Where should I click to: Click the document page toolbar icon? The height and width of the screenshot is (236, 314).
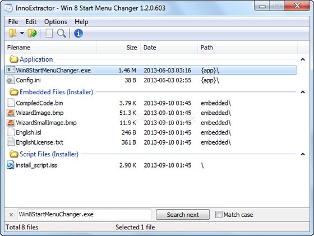pos(49,33)
